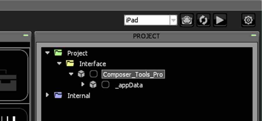Toggle the checkbox next to _appData
Image resolution: width=262 pixels, height=121 pixels.
(105, 85)
